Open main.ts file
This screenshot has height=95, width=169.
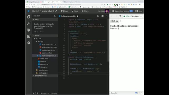pyautogui.click(x=42, y=61)
